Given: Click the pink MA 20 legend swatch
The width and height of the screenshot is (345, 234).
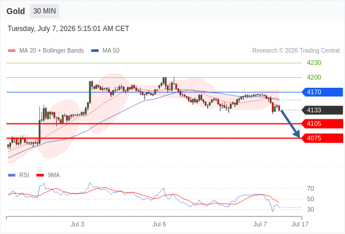Looking at the screenshot, I should click(12, 51).
